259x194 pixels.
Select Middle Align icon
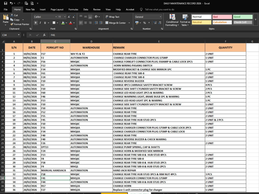click(x=85, y=17)
